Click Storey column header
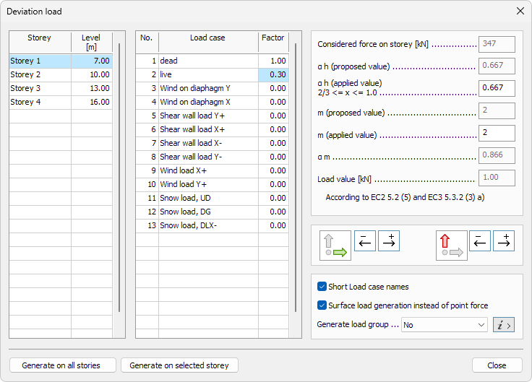This screenshot has height=382, width=532. coord(40,42)
